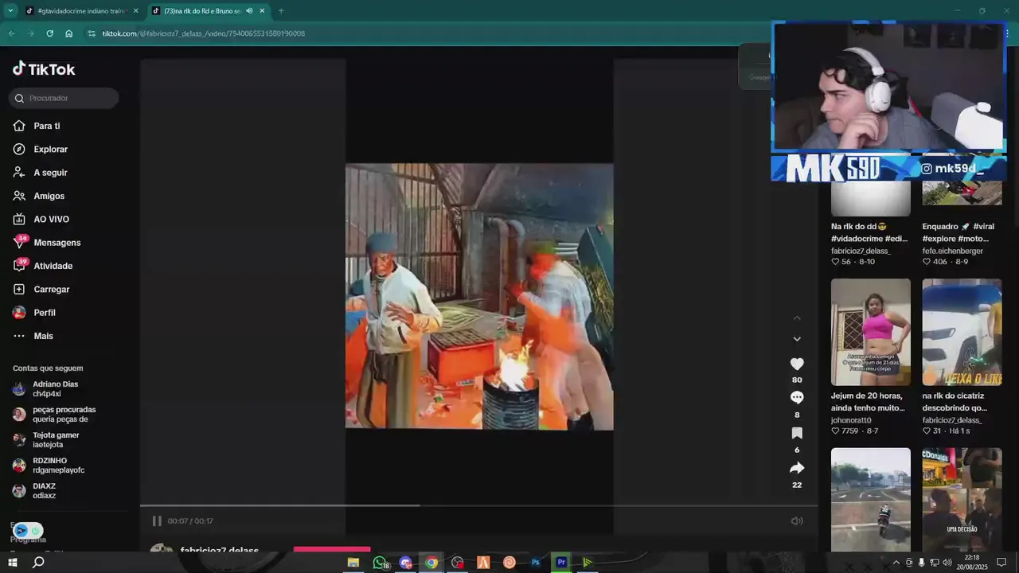Open johonoratt0 author link

[x=851, y=420]
